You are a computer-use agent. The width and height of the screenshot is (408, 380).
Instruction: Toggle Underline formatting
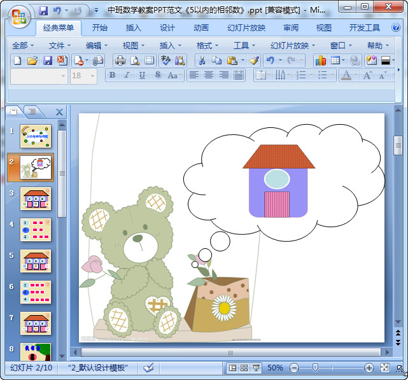click(142, 75)
